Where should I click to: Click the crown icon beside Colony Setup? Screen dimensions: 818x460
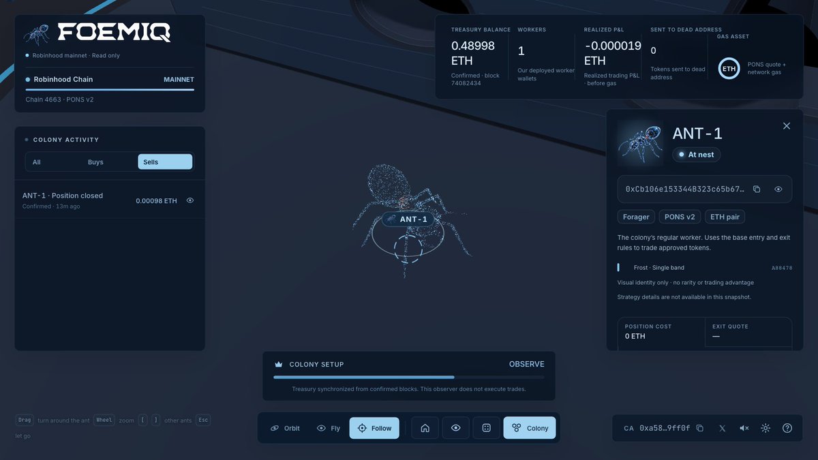click(x=278, y=365)
